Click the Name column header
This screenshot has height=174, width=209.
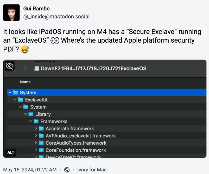pyautogui.click(x=25, y=82)
